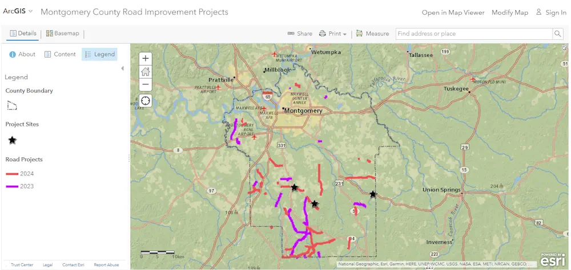The height and width of the screenshot is (270, 571).
Task: Select the Legend tab
Action: (99, 54)
